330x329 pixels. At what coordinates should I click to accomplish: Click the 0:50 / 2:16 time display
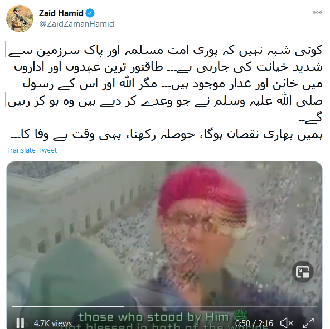[254, 323]
